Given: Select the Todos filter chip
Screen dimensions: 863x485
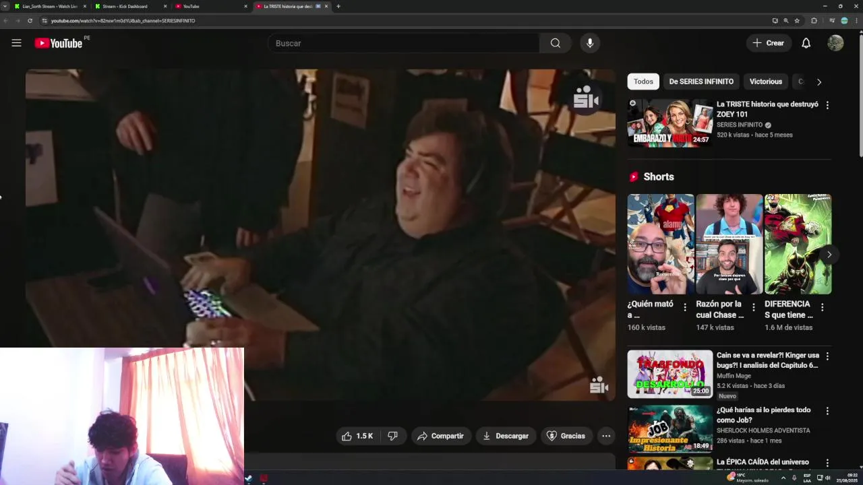Looking at the screenshot, I should point(643,82).
